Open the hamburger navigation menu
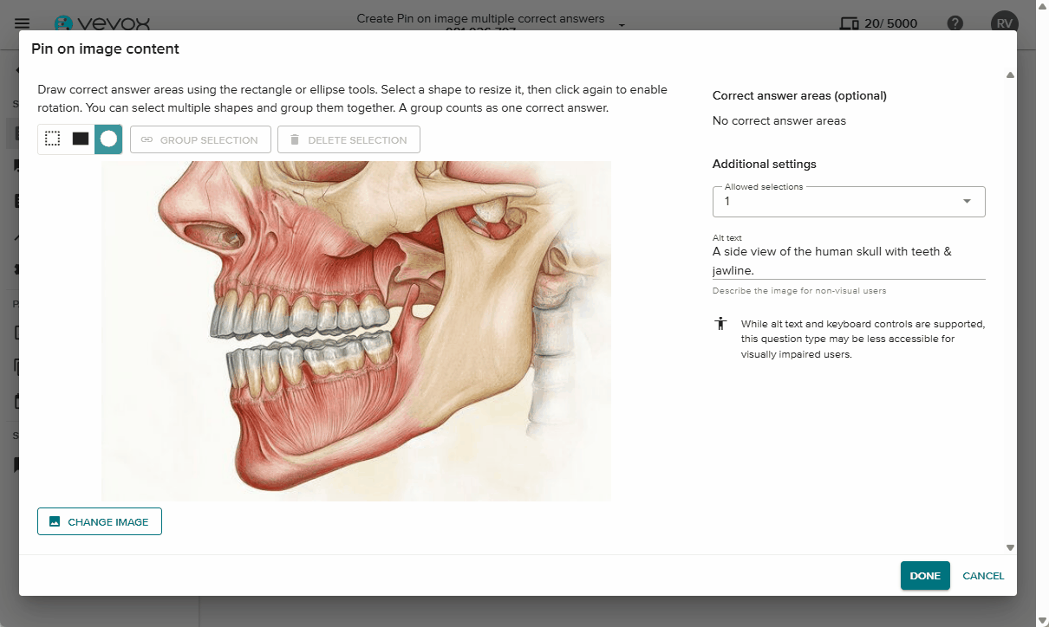The image size is (1049, 627). 23,23
